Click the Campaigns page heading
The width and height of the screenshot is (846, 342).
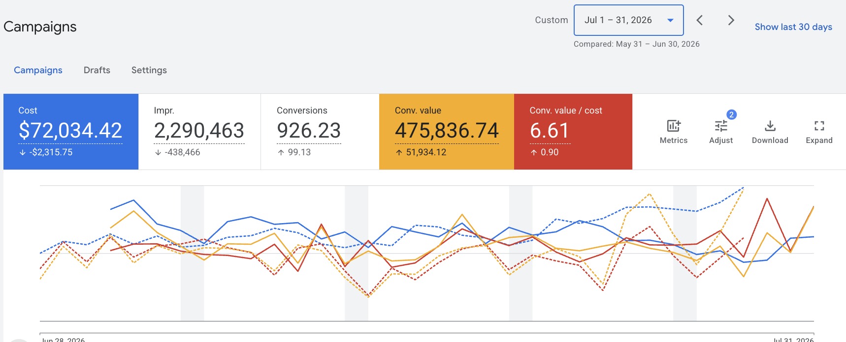(40, 27)
